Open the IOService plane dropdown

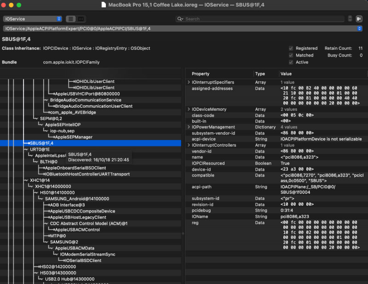[32, 19]
